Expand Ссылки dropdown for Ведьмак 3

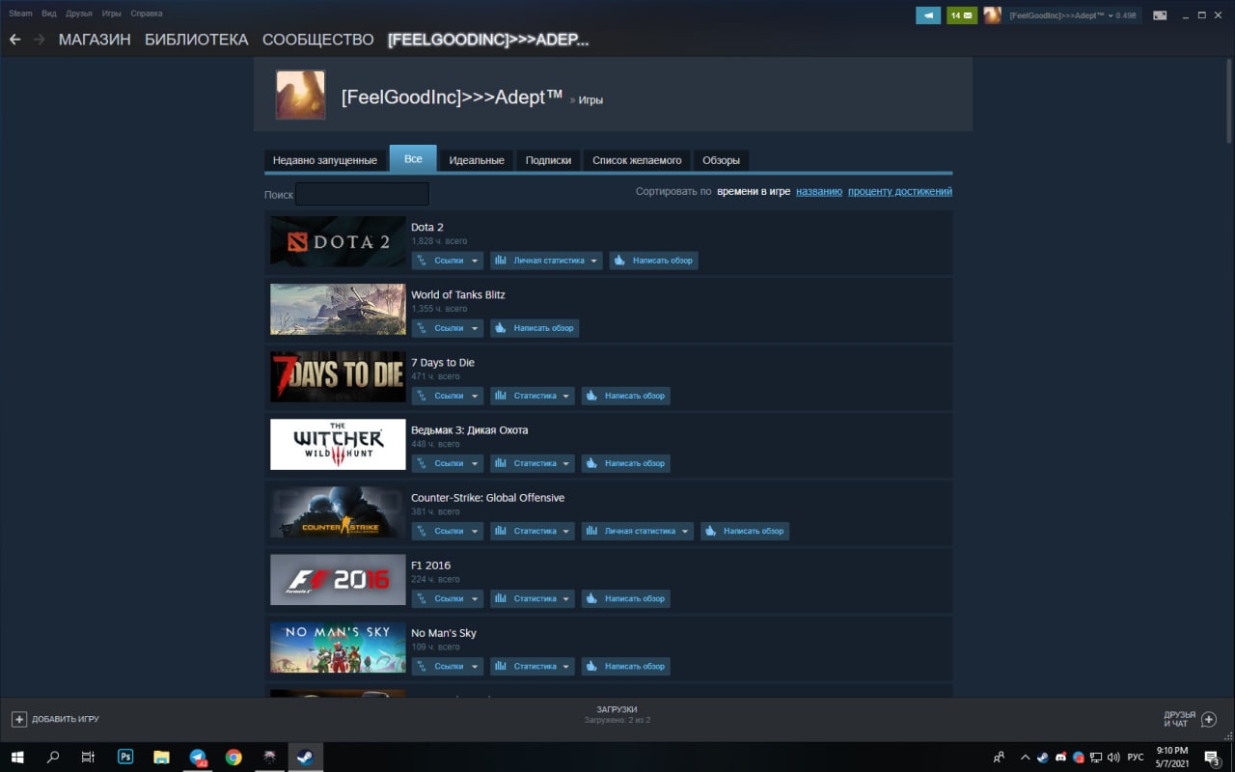pos(448,463)
